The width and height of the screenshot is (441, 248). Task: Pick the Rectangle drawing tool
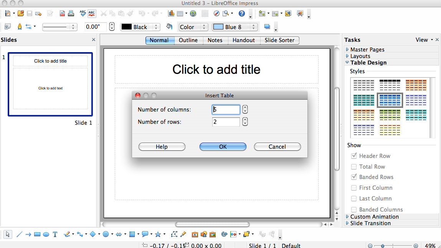point(37,234)
